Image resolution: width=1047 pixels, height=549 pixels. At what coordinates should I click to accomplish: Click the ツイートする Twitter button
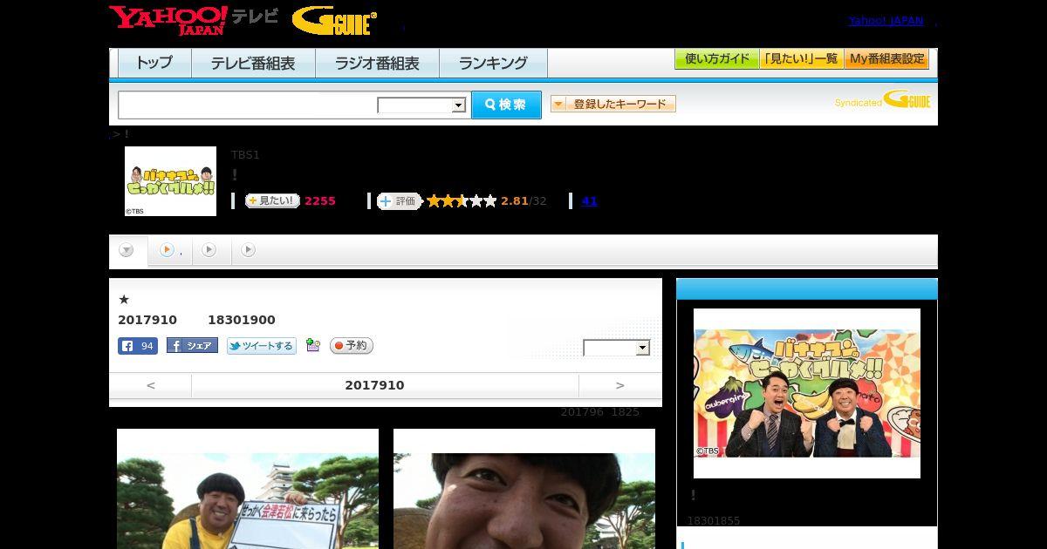pos(262,346)
